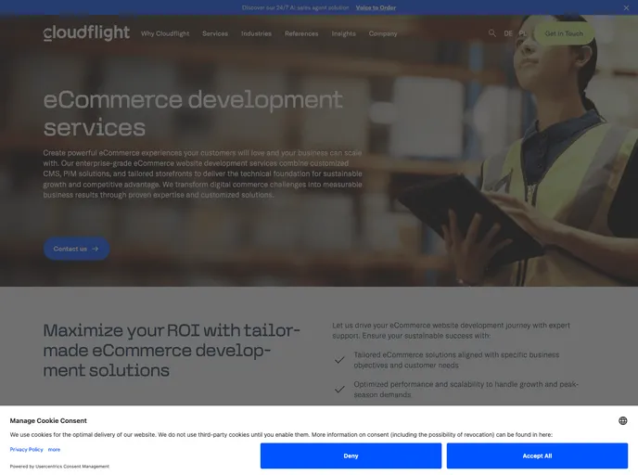
Task: Click the first checkmark bullet icon
Action: (x=339, y=360)
